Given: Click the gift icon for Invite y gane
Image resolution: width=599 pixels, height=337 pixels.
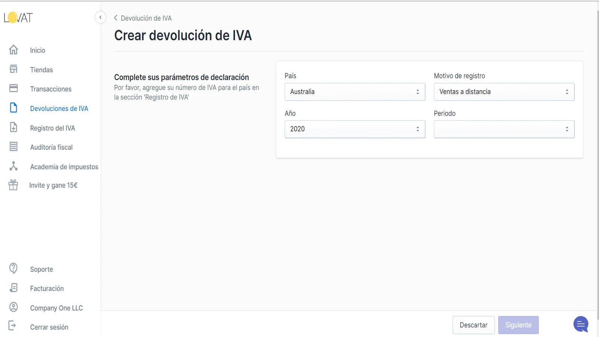Looking at the screenshot, I should click(x=13, y=185).
